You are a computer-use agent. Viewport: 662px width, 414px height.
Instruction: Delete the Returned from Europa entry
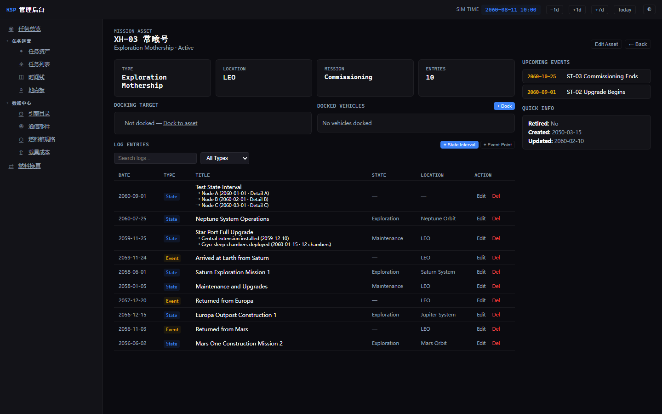pos(496,300)
